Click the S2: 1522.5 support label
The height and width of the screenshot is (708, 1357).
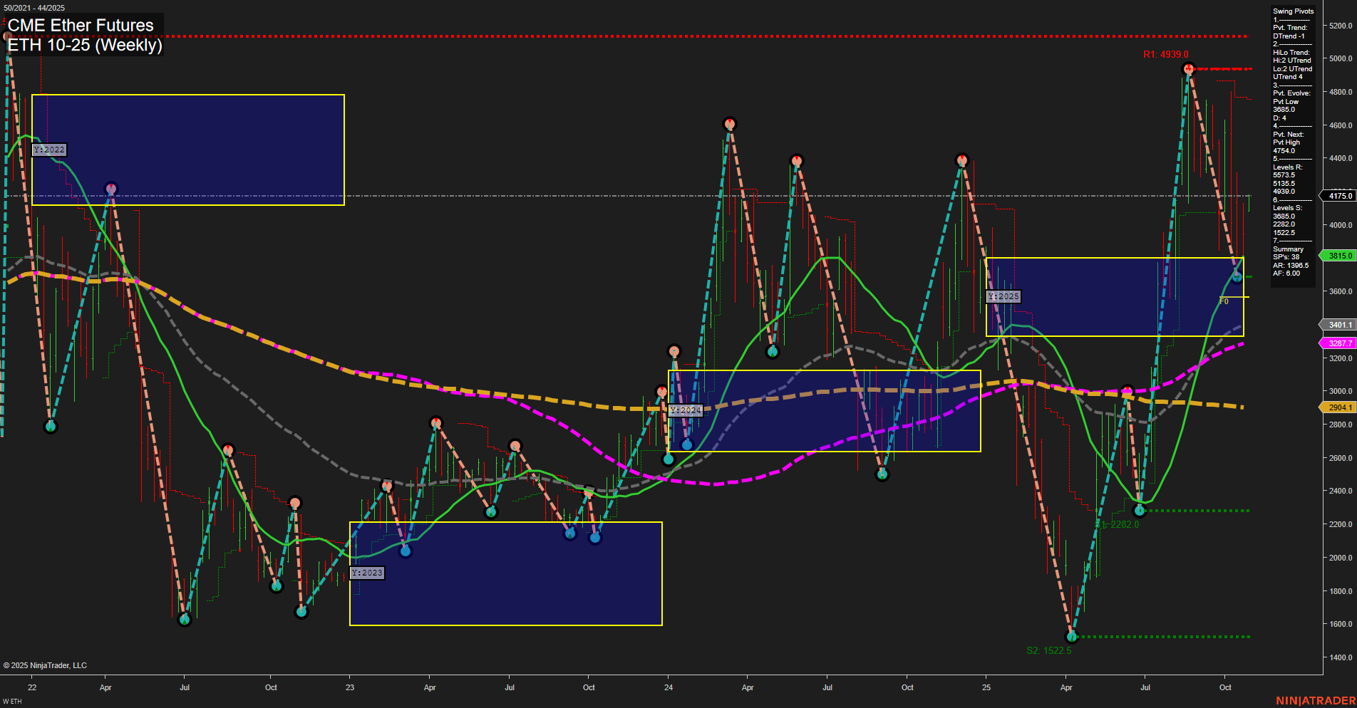1050,650
